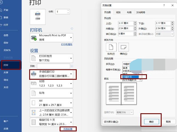Click the large 打印 printer button
The height and width of the screenshot is (132, 177).
37,16
